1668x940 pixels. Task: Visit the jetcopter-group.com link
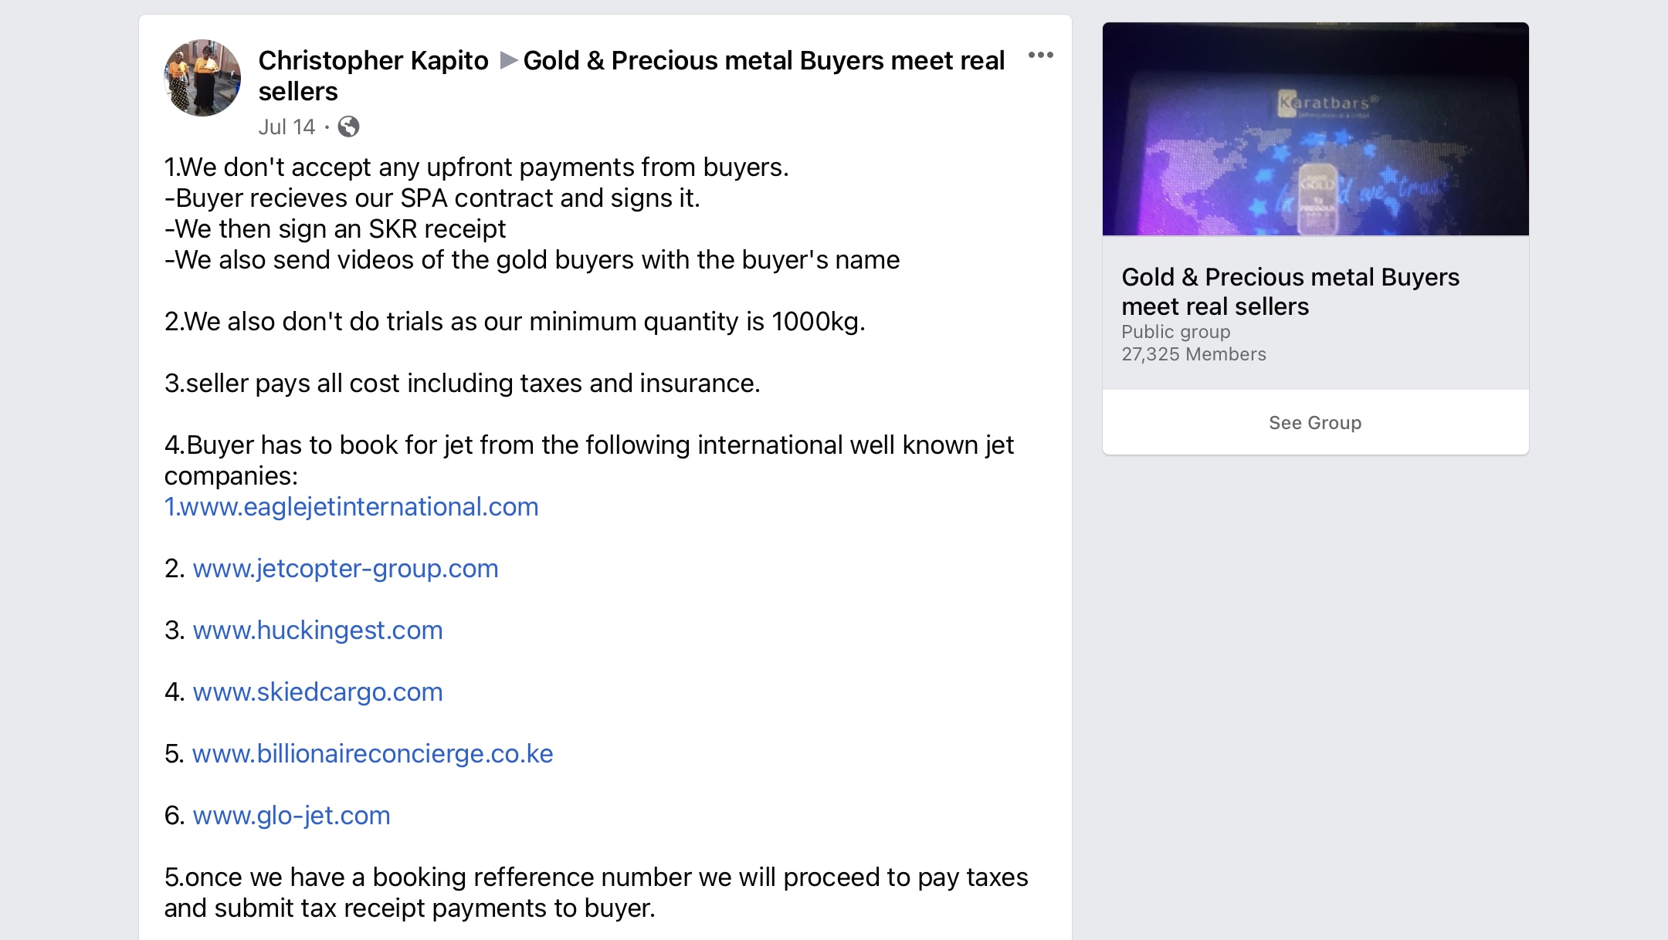[x=345, y=569]
